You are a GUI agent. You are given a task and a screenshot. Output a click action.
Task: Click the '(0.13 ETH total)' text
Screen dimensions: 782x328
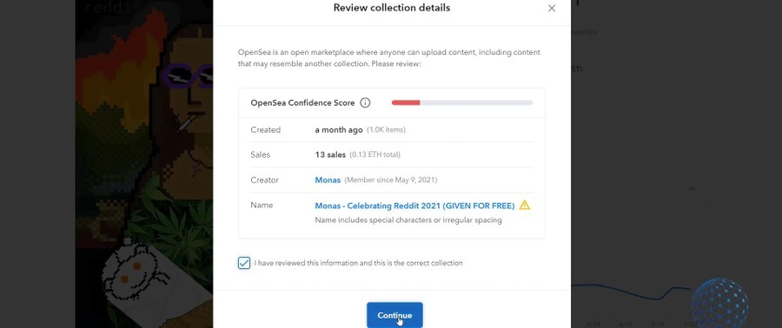(374, 154)
